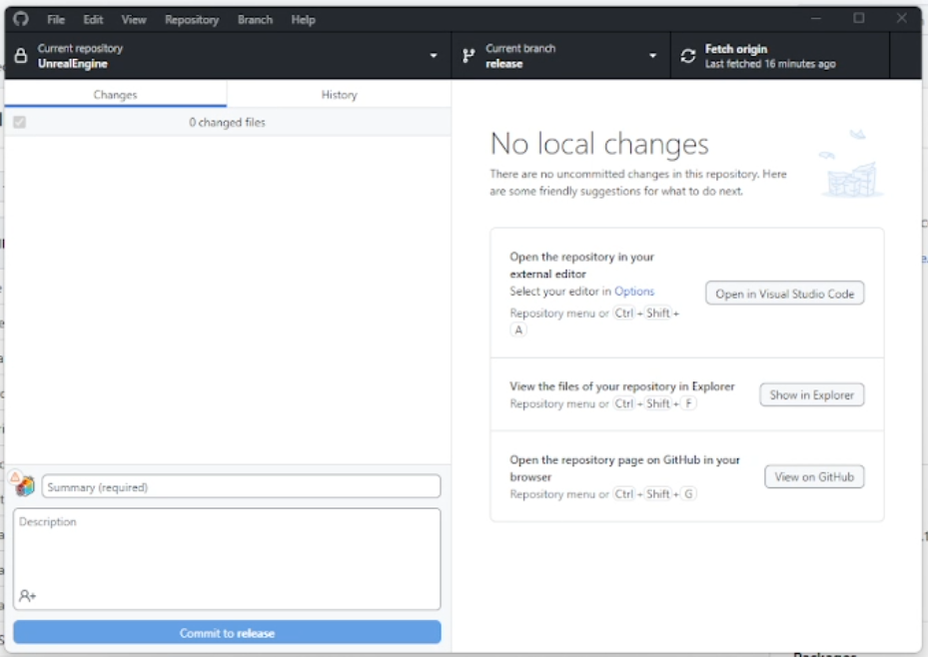This screenshot has height=657, width=928.
Task: Click inside the Description text area
Action: (x=228, y=559)
